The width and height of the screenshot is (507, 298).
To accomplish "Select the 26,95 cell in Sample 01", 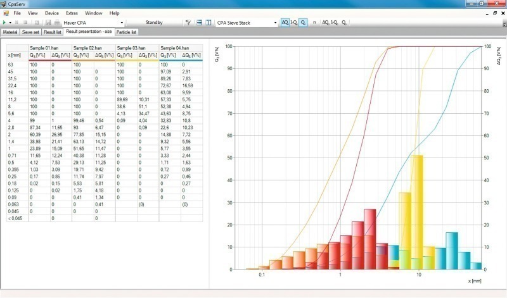I will 61,134.
